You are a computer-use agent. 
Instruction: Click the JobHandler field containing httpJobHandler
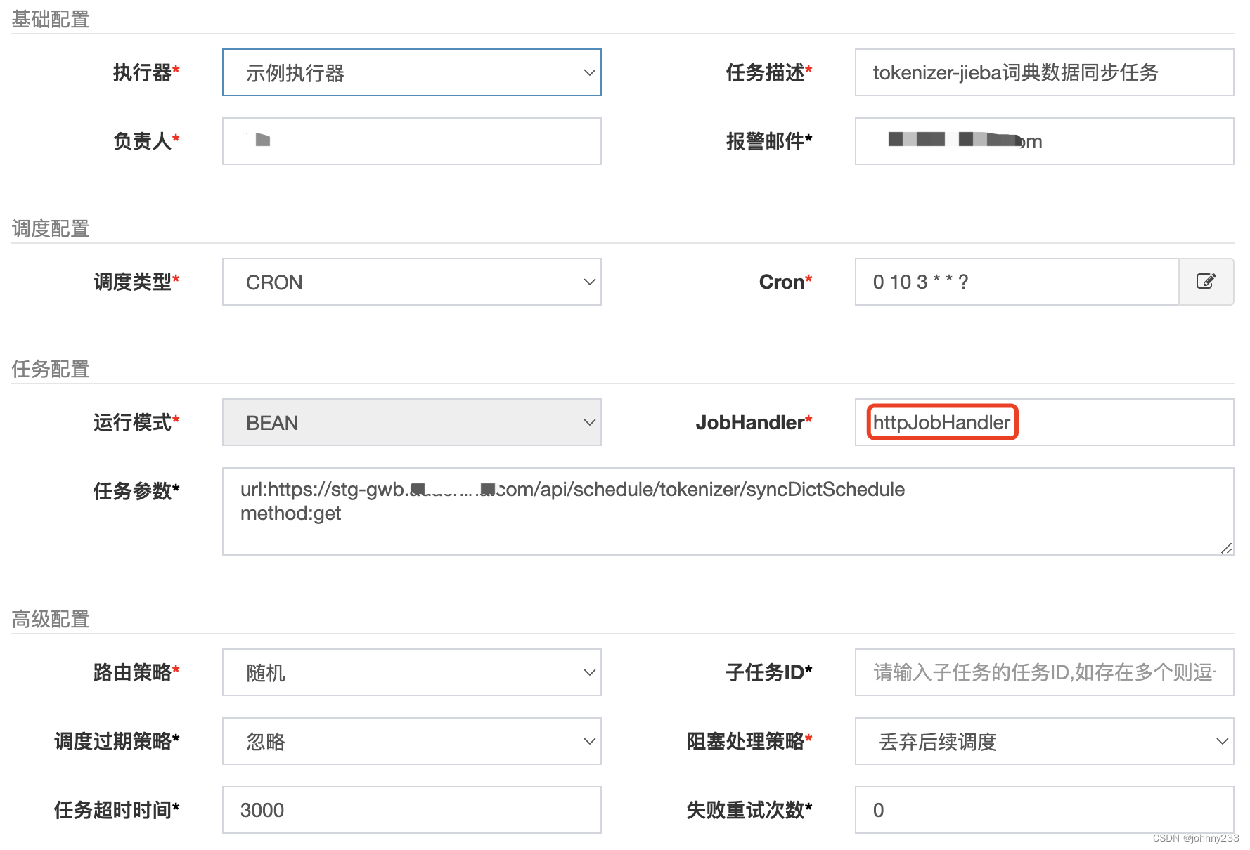(1045, 422)
